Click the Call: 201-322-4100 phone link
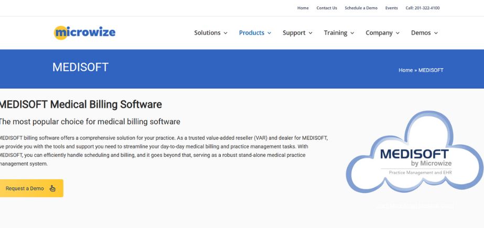Viewport: 484px width, 228px height. [x=423, y=8]
